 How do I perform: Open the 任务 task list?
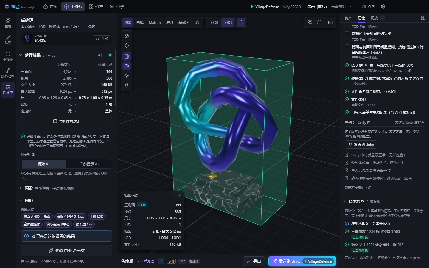(369, 7)
